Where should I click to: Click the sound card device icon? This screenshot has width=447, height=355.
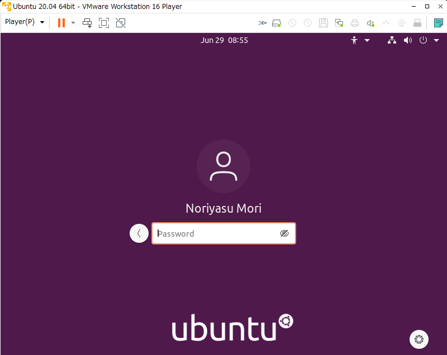pos(370,23)
